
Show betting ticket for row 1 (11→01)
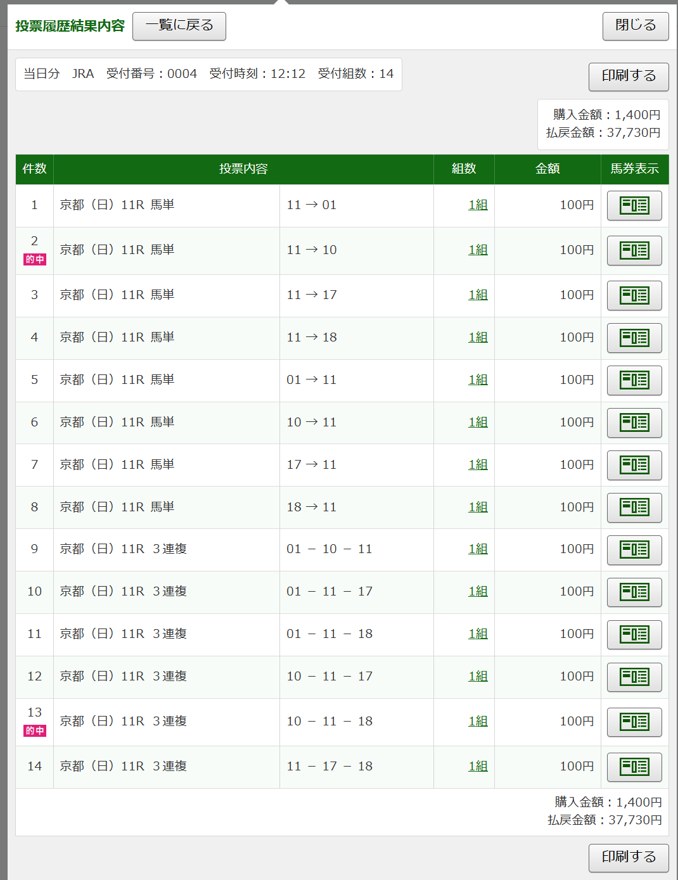click(x=634, y=205)
